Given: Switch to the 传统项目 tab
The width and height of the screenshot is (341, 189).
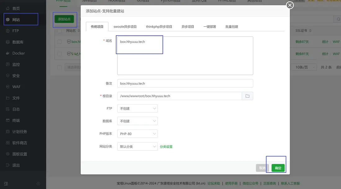Looking at the screenshot, I should click(x=97, y=27).
